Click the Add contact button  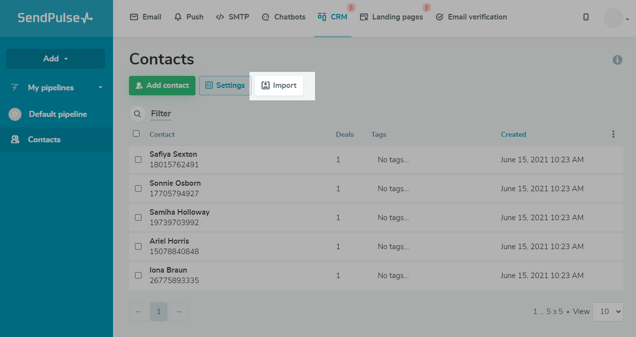(x=162, y=85)
